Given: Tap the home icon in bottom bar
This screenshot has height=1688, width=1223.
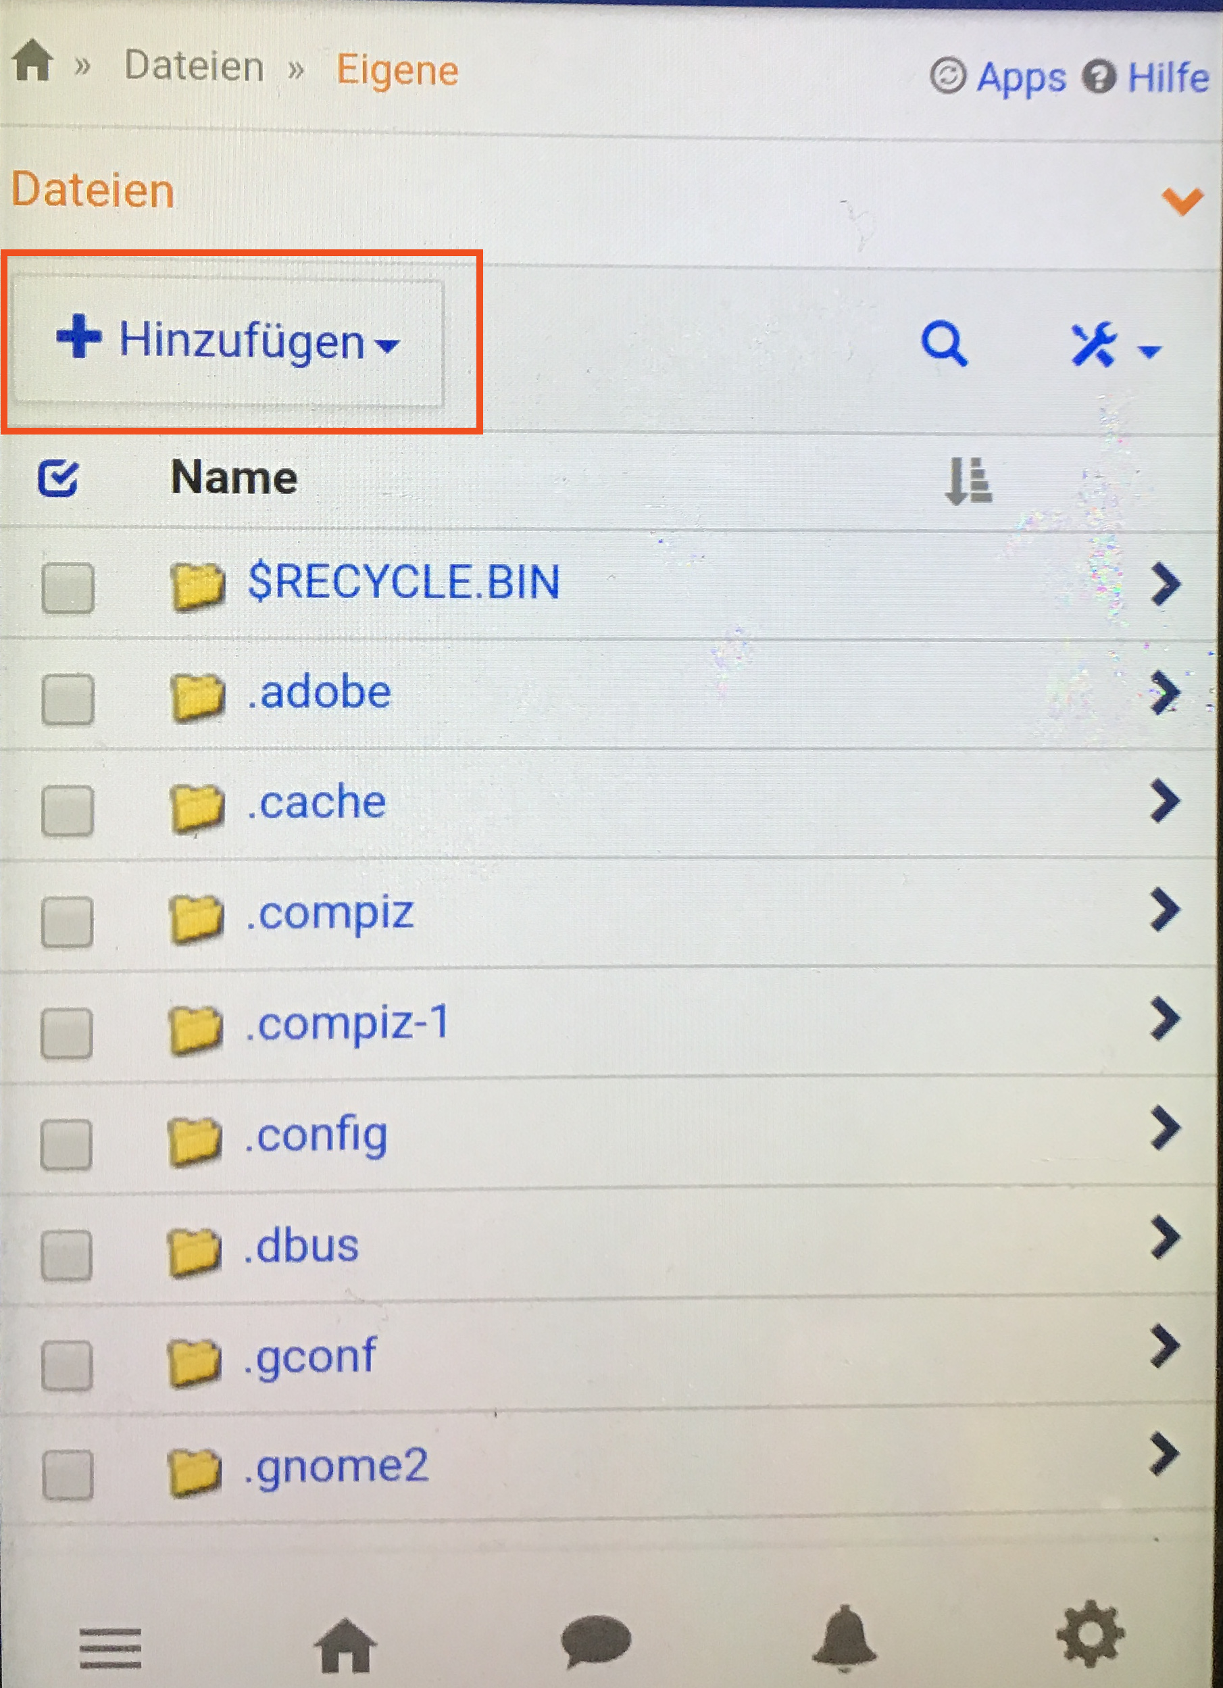Looking at the screenshot, I should pos(345,1646).
